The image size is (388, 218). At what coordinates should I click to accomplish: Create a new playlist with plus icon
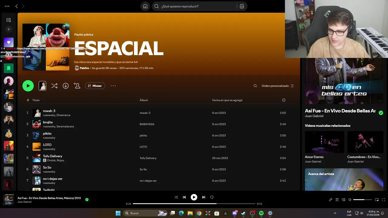(8, 29)
